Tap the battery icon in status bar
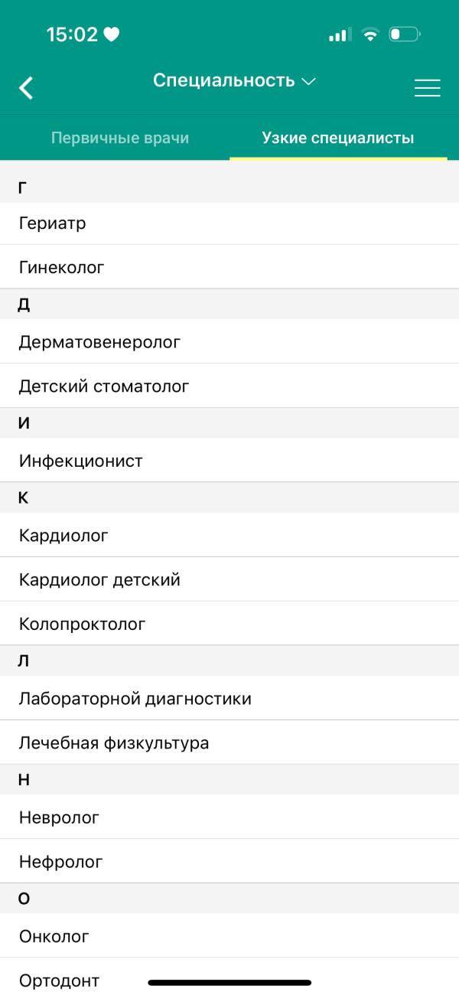Image resolution: width=459 pixels, height=995 pixels. tap(404, 34)
